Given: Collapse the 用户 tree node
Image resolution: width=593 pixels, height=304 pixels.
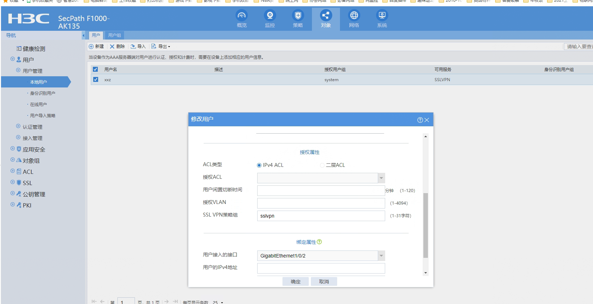Looking at the screenshot, I should click(x=13, y=59).
